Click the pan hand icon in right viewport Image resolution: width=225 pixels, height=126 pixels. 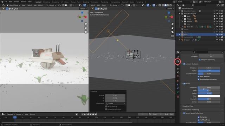point(173,28)
